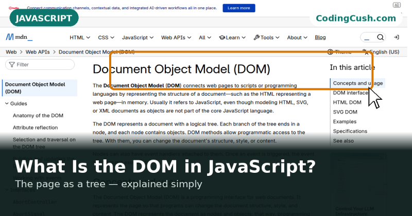Jump to HTML DOM section
Viewport: 412px width, 216px height.
click(347, 102)
